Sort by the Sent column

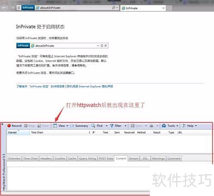(117, 133)
